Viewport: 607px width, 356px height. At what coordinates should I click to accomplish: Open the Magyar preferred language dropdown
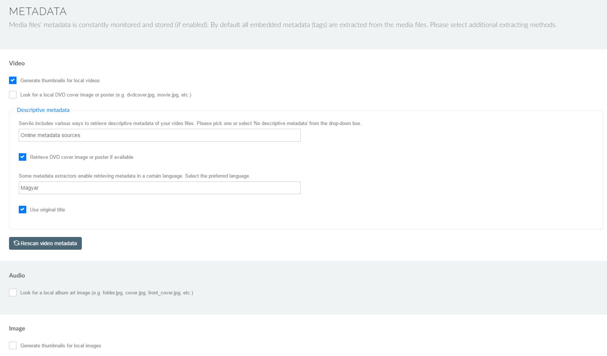click(160, 188)
